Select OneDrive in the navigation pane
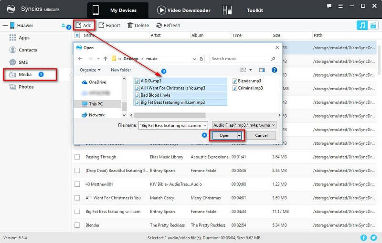Image resolution: width=382 pixels, height=243 pixels. 97,82
